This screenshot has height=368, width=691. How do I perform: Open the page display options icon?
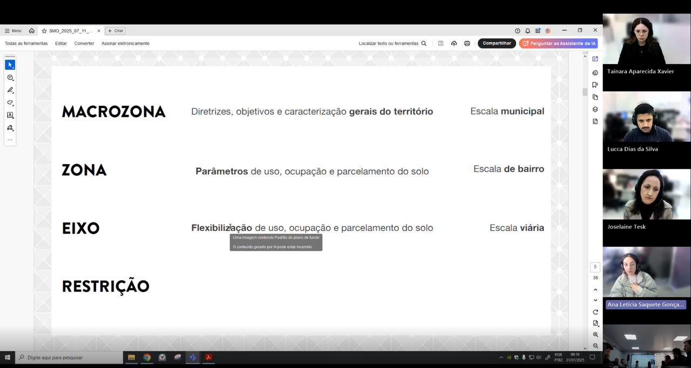coord(595,323)
